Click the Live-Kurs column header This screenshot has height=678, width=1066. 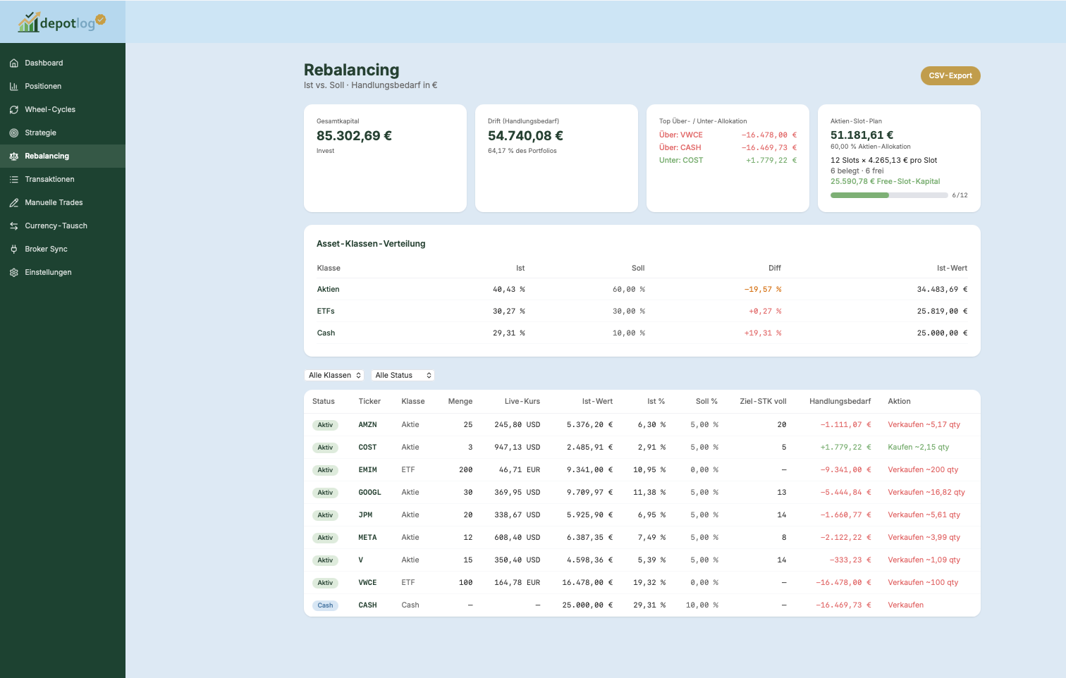coord(522,401)
